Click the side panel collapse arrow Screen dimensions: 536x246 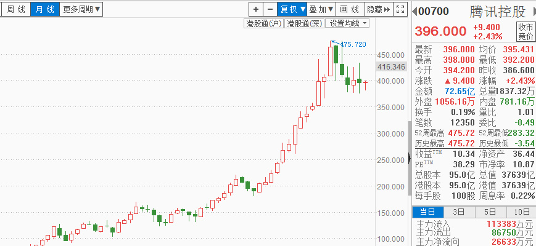(410, 159)
